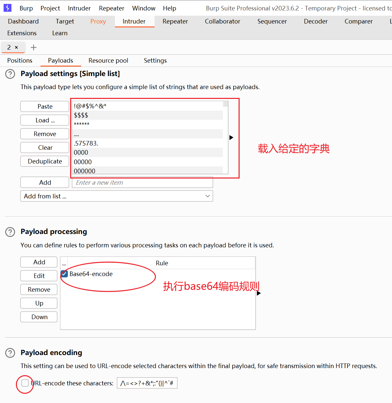The width and height of the screenshot is (392, 403).
Task: Click Deduplicate to remove duplicate payloads
Action: click(45, 162)
